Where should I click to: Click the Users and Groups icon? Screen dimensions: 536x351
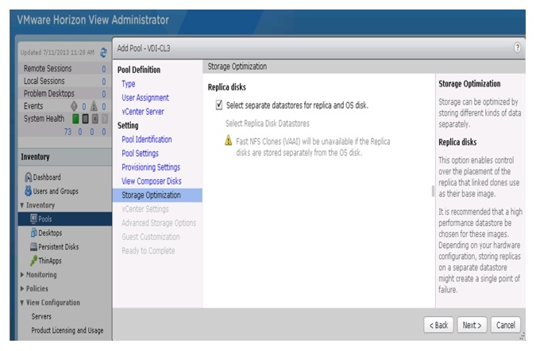29,191
